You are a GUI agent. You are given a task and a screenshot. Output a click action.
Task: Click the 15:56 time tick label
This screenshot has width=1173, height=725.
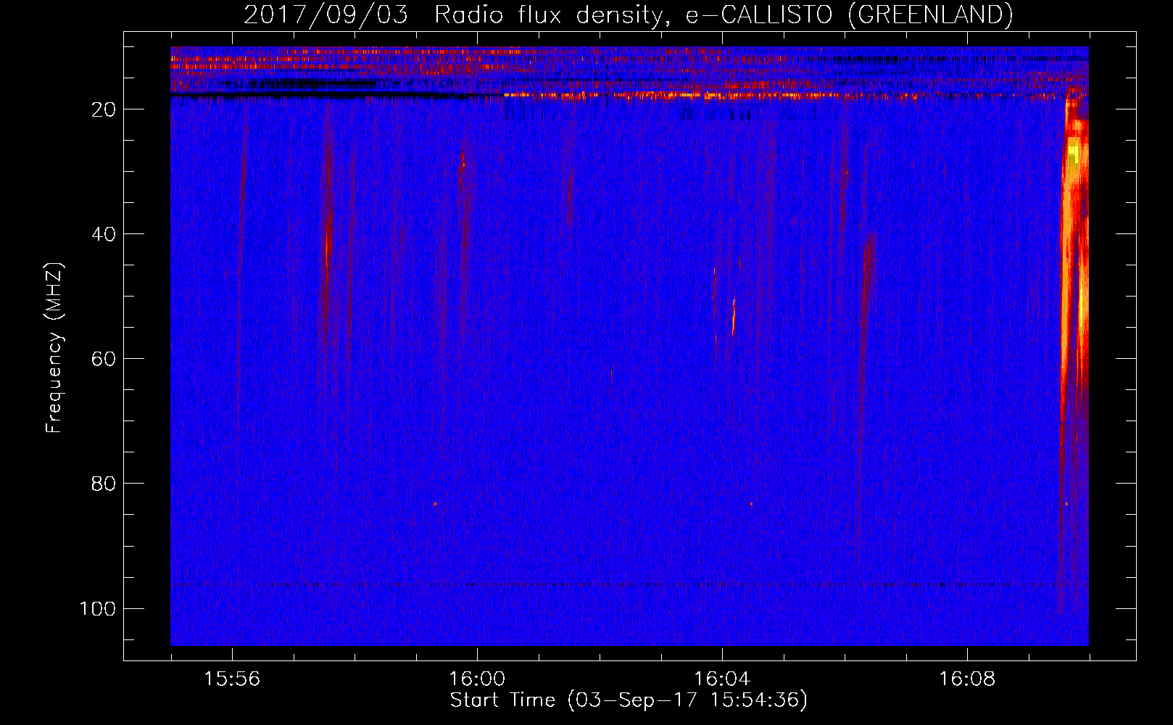232,679
